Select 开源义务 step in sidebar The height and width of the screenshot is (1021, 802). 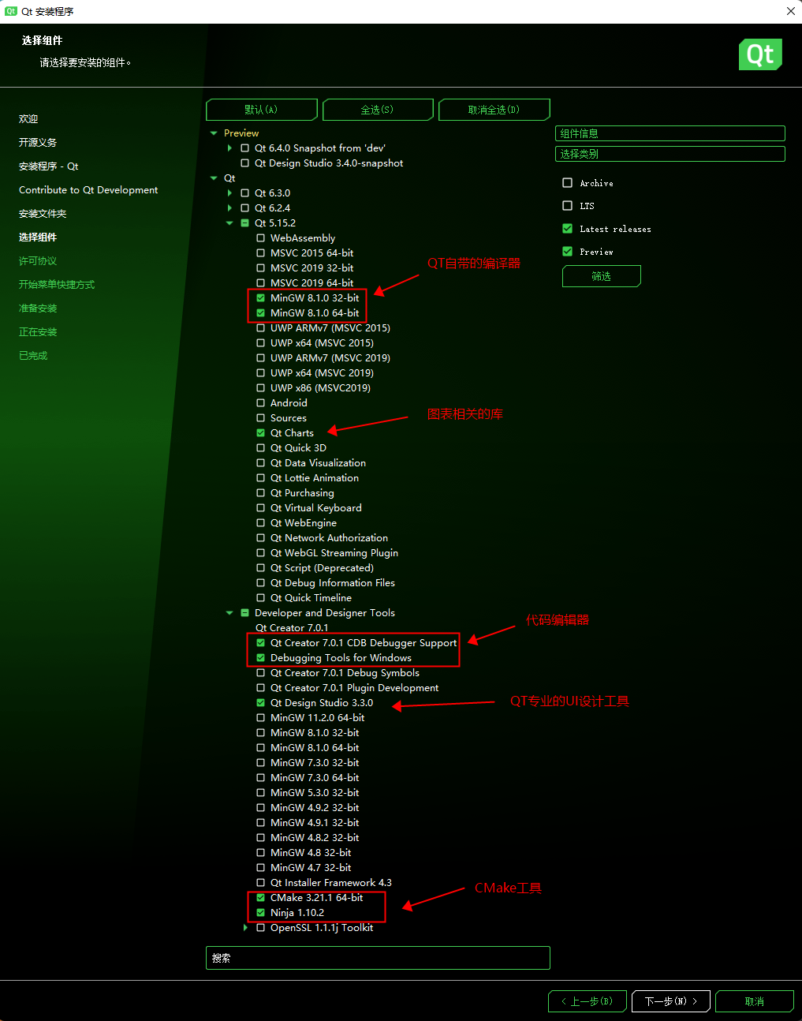tap(38, 143)
